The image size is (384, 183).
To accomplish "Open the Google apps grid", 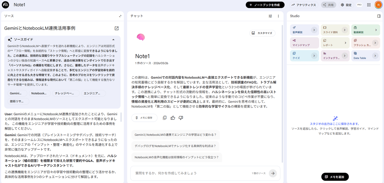I will pos(369,5).
